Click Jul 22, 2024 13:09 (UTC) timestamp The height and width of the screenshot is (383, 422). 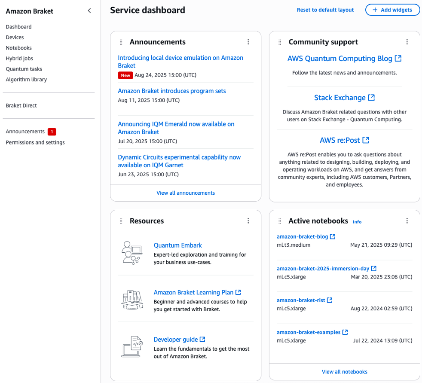coord(383,341)
